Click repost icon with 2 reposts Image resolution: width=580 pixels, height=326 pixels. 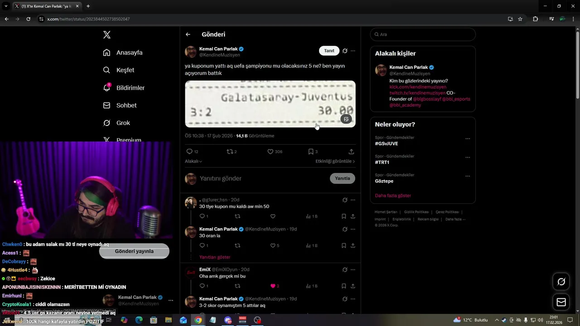[x=230, y=152]
